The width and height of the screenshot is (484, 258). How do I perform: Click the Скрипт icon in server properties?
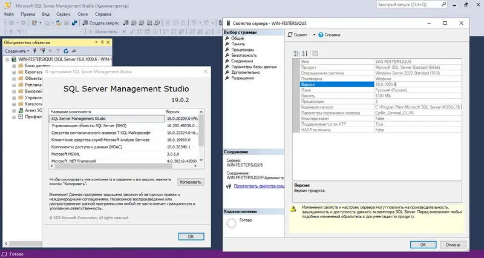pyautogui.click(x=290, y=35)
